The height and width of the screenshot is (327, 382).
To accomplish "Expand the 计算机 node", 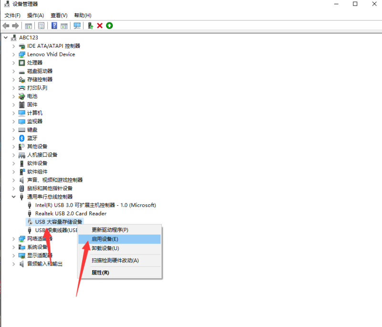I will [14, 113].
